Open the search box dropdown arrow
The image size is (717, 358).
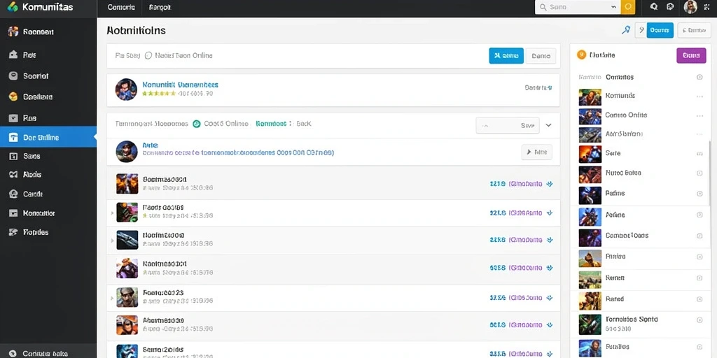613,7
